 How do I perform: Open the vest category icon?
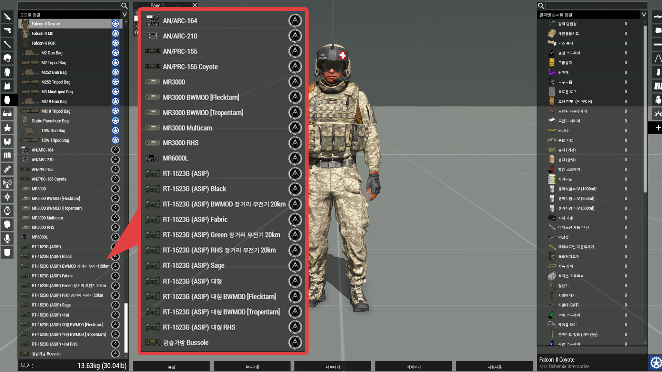7,86
